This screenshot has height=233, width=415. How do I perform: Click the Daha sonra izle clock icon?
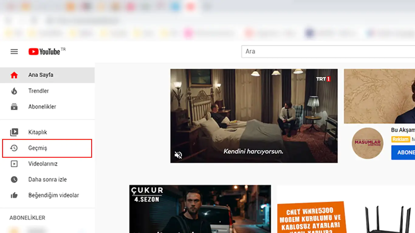click(x=14, y=180)
